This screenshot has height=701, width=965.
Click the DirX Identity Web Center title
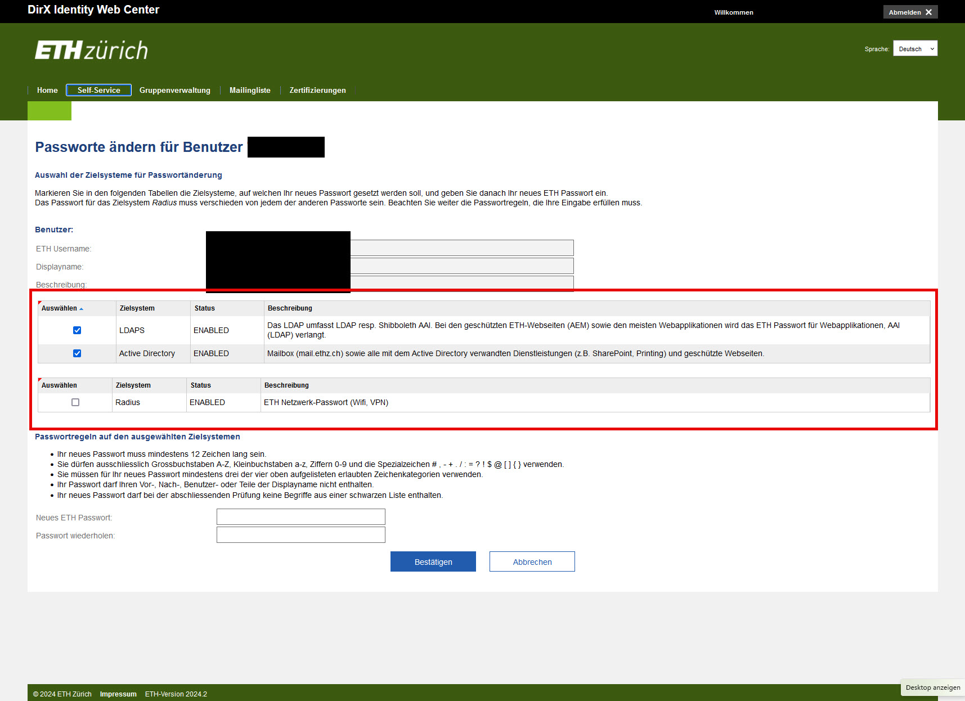tap(93, 10)
